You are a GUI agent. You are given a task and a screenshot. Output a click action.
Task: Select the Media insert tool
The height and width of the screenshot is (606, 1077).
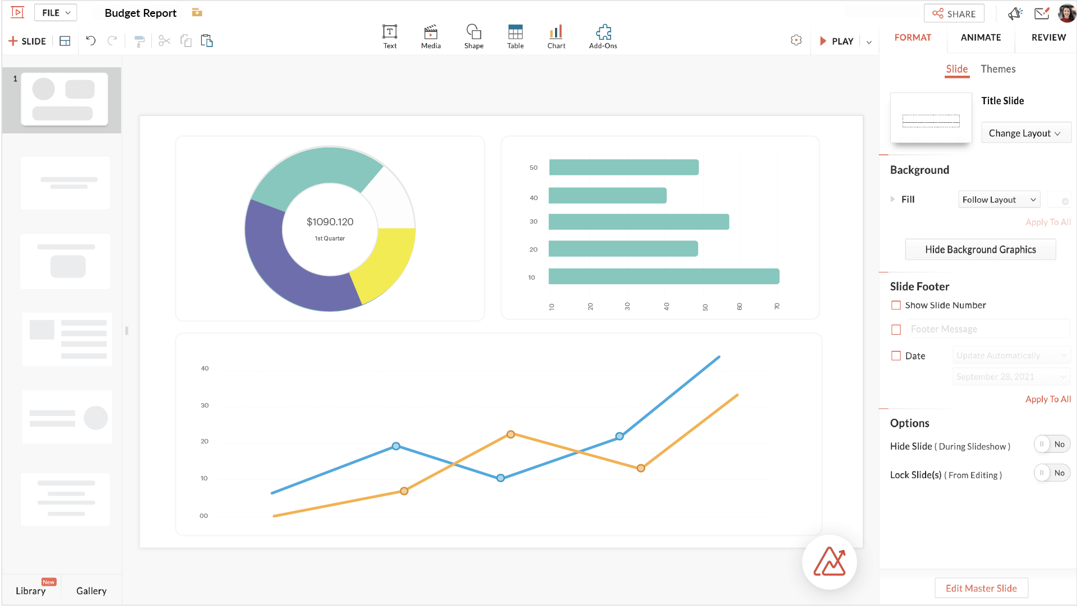430,35
